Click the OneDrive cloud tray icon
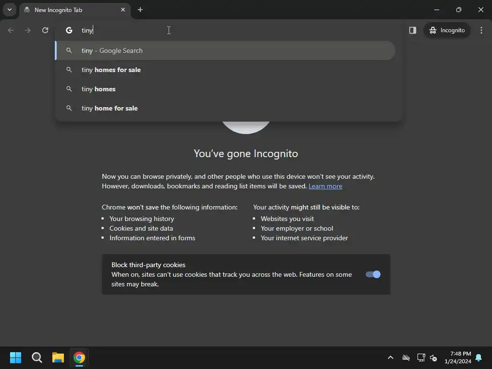Image resolution: width=492 pixels, height=369 pixels. pos(406,357)
